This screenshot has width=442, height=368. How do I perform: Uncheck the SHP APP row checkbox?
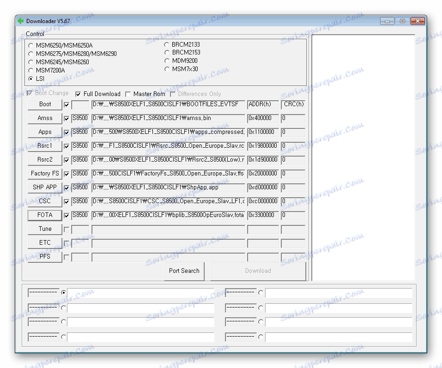67,187
